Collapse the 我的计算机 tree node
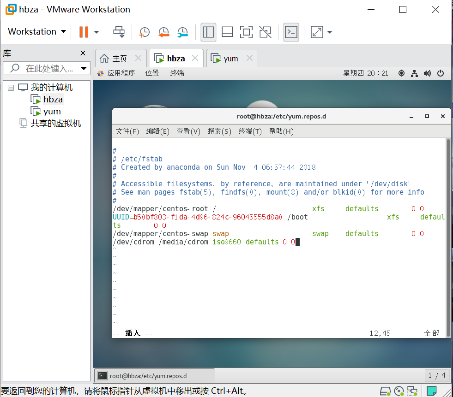Viewport: 453px width, 397px height. (x=11, y=88)
